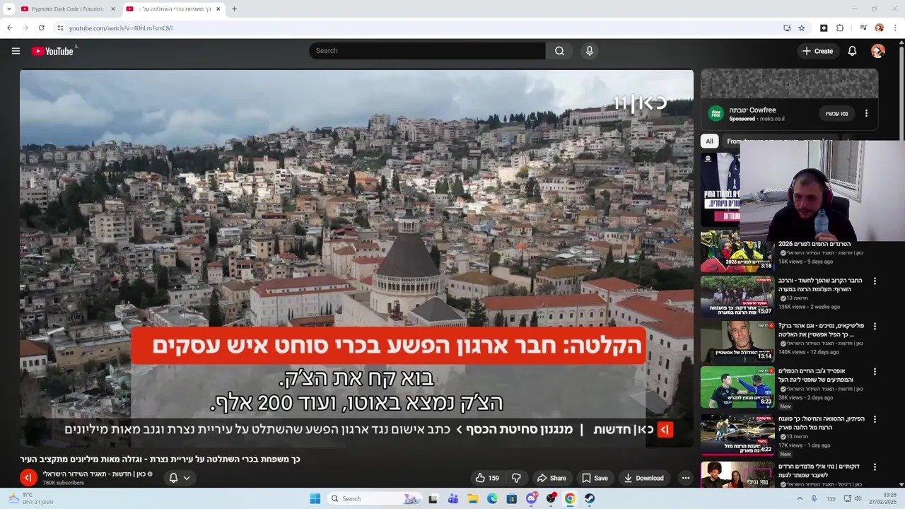Open File Explorer from the taskbar
The image size is (905, 509).
[x=473, y=498]
